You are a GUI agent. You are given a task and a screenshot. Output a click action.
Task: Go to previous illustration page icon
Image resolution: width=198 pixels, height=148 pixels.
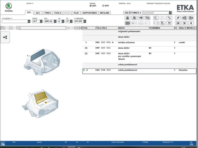pos(185,18)
